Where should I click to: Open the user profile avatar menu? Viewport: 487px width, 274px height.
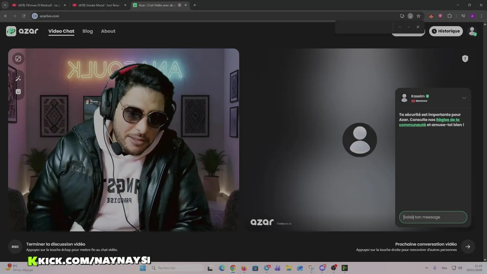pyautogui.click(x=472, y=31)
